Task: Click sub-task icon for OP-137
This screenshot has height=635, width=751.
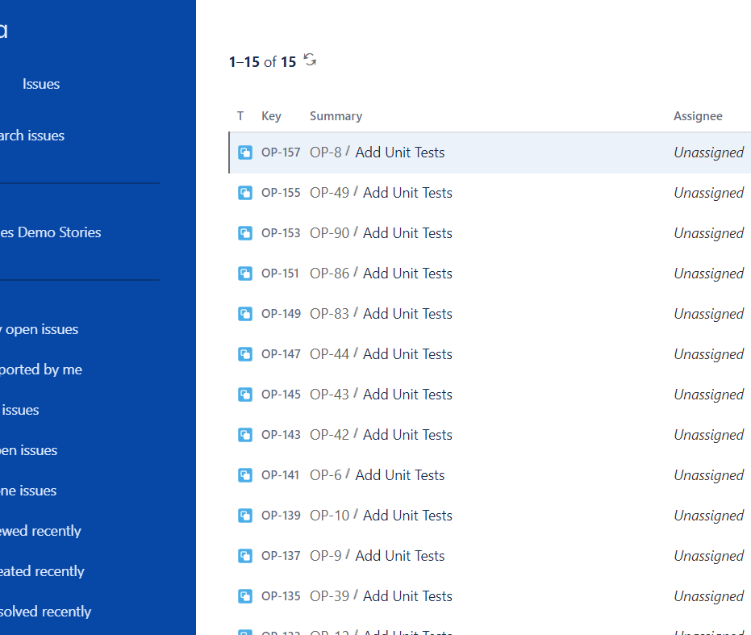Action: click(245, 555)
